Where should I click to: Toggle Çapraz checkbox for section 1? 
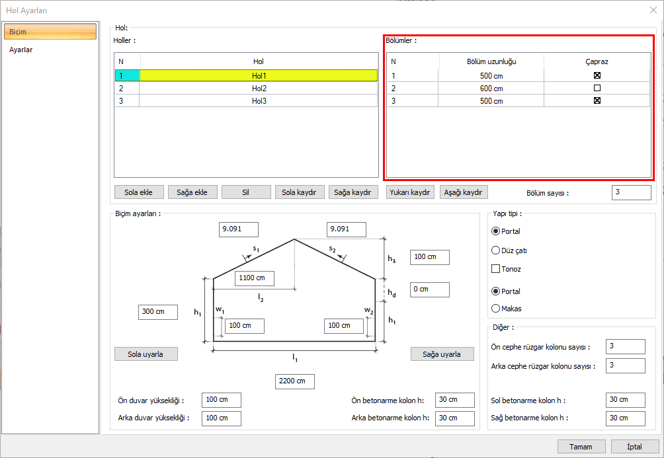[597, 75]
